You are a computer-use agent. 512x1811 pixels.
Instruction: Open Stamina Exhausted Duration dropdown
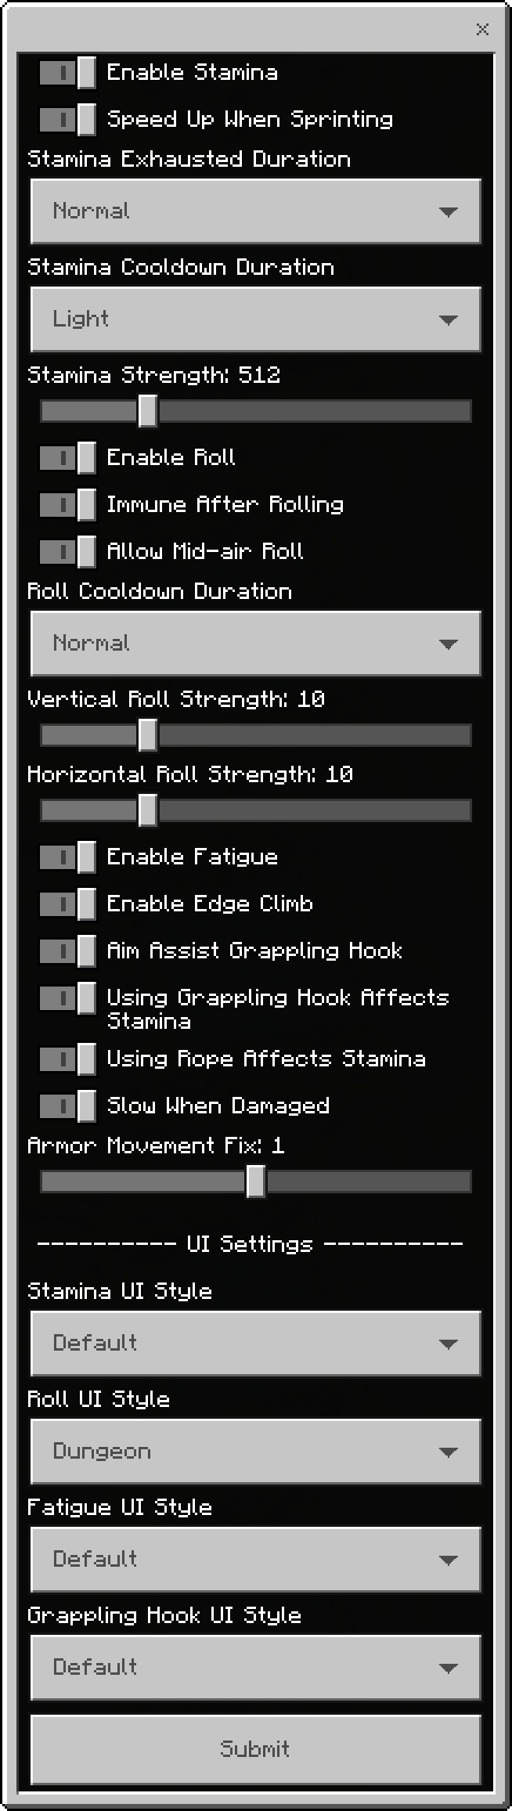[255, 211]
